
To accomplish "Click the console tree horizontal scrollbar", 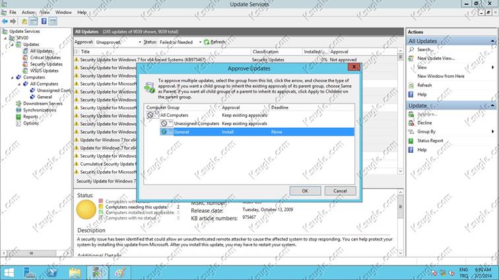I will coord(36,253).
